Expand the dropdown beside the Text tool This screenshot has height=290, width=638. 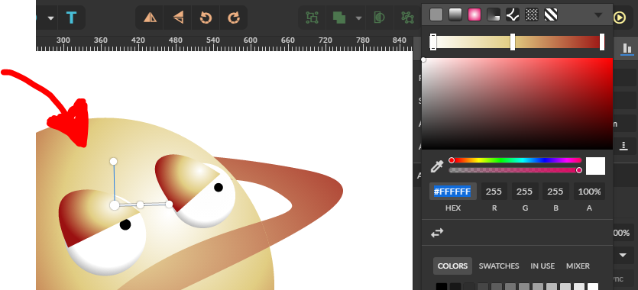51,18
